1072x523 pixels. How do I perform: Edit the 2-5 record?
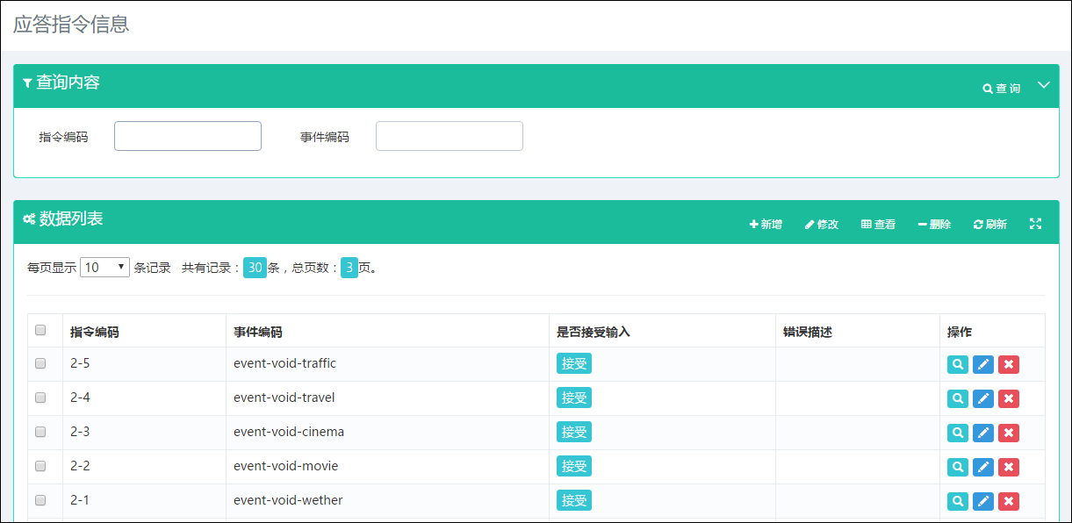click(983, 364)
